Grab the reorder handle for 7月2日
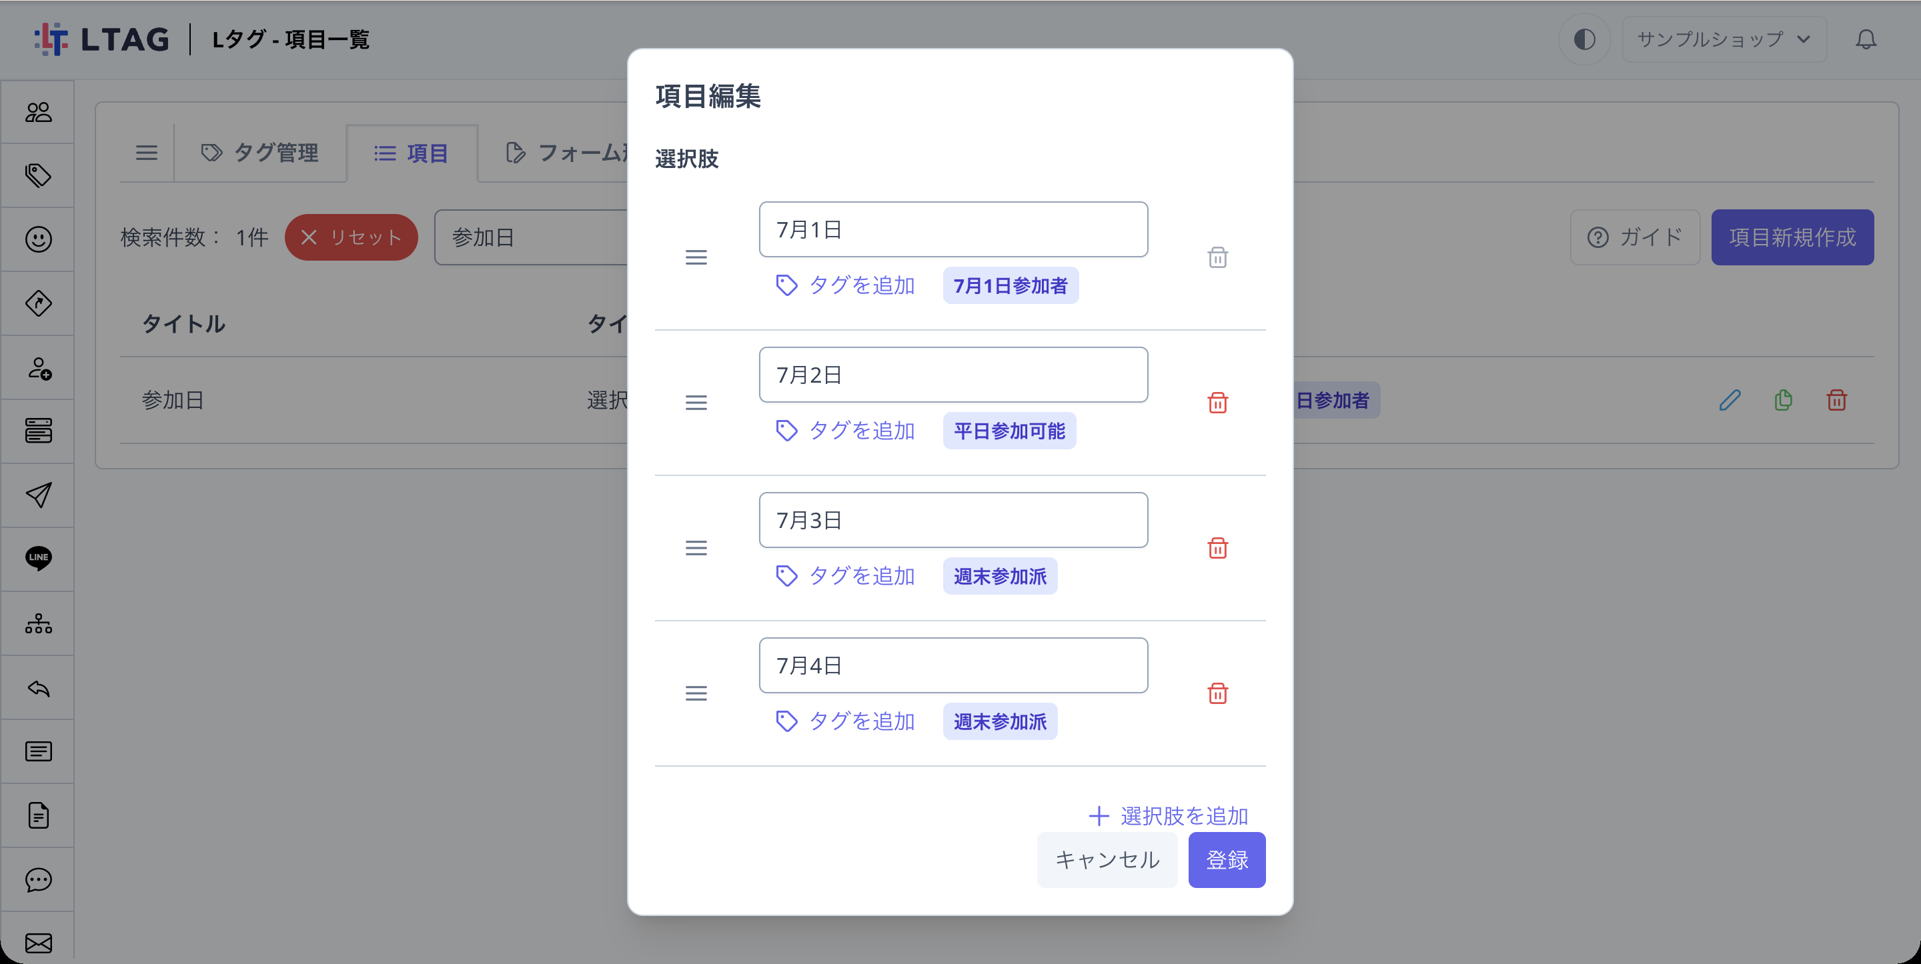The width and height of the screenshot is (1921, 964). point(696,403)
